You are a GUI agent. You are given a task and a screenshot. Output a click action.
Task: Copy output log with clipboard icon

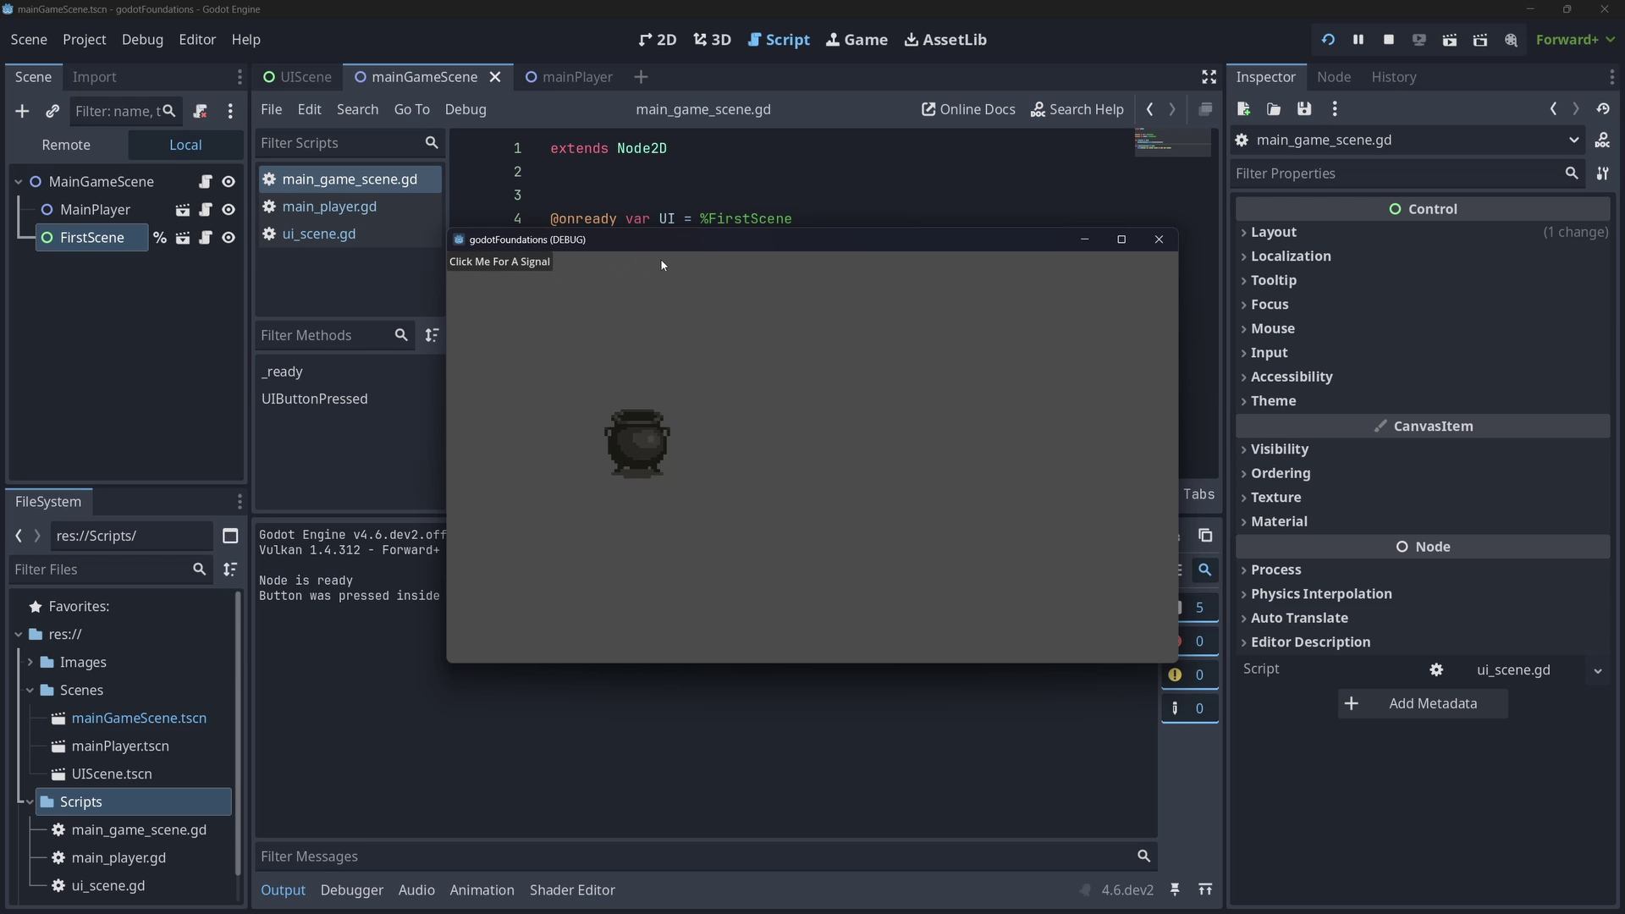pyautogui.click(x=1205, y=535)
